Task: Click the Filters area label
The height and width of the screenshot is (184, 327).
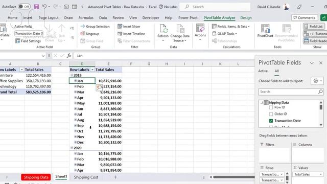Action: pos(270,145)
